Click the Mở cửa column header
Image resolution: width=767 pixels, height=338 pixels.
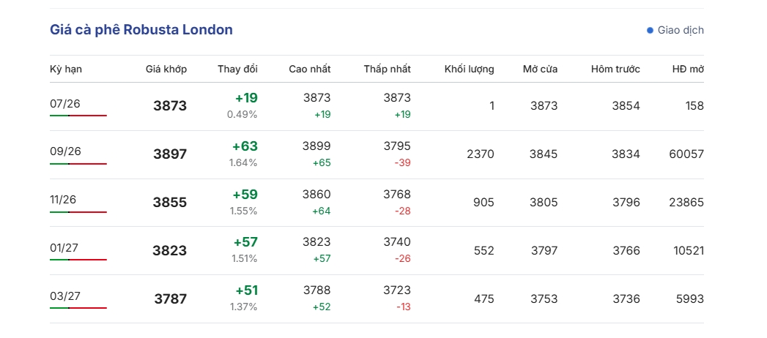tap(540, 69)
